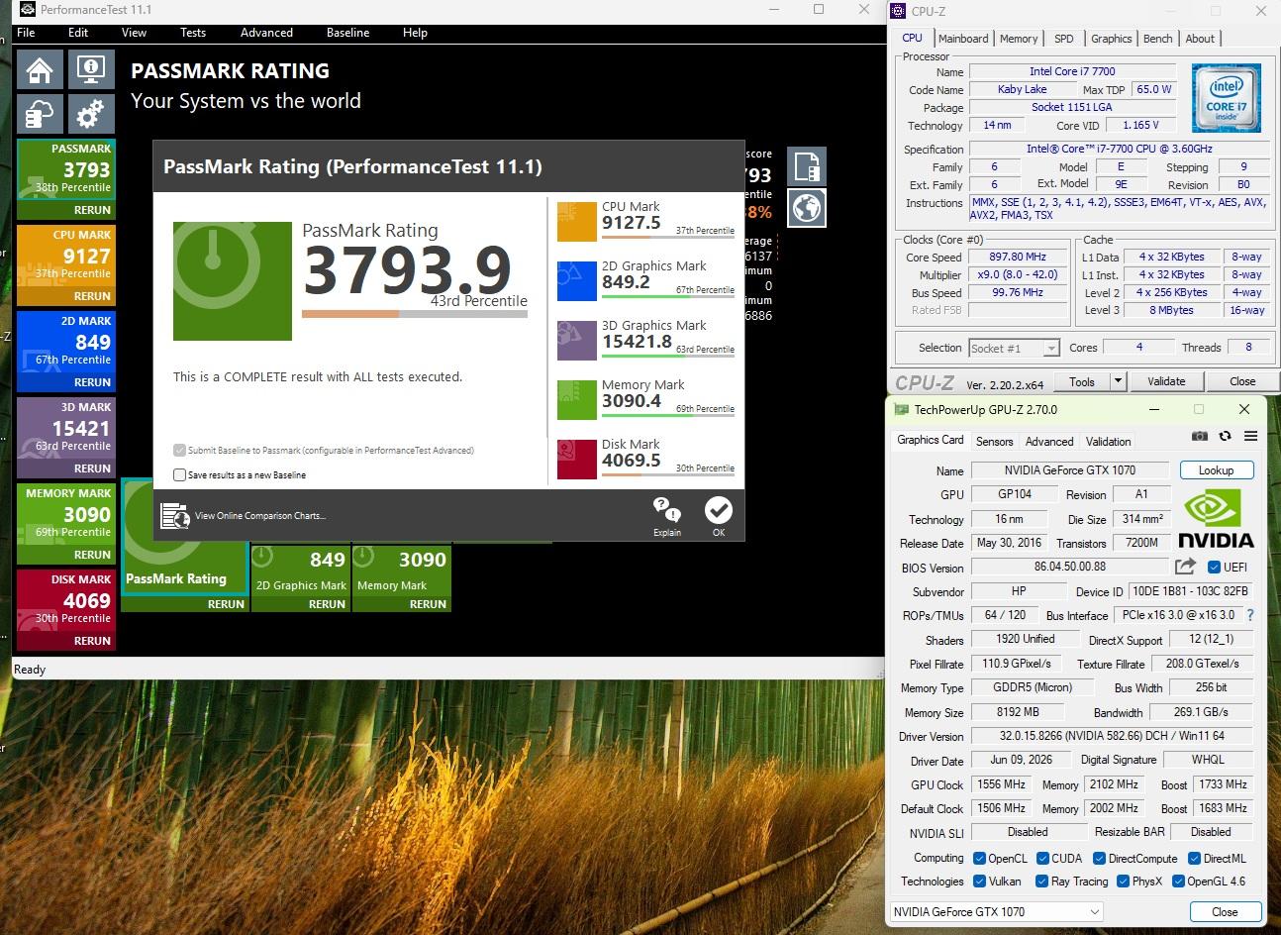Toggle the OpenCL checkbox in GPU-Z
Screen dimensions: 1281x935
coord(979,859)
